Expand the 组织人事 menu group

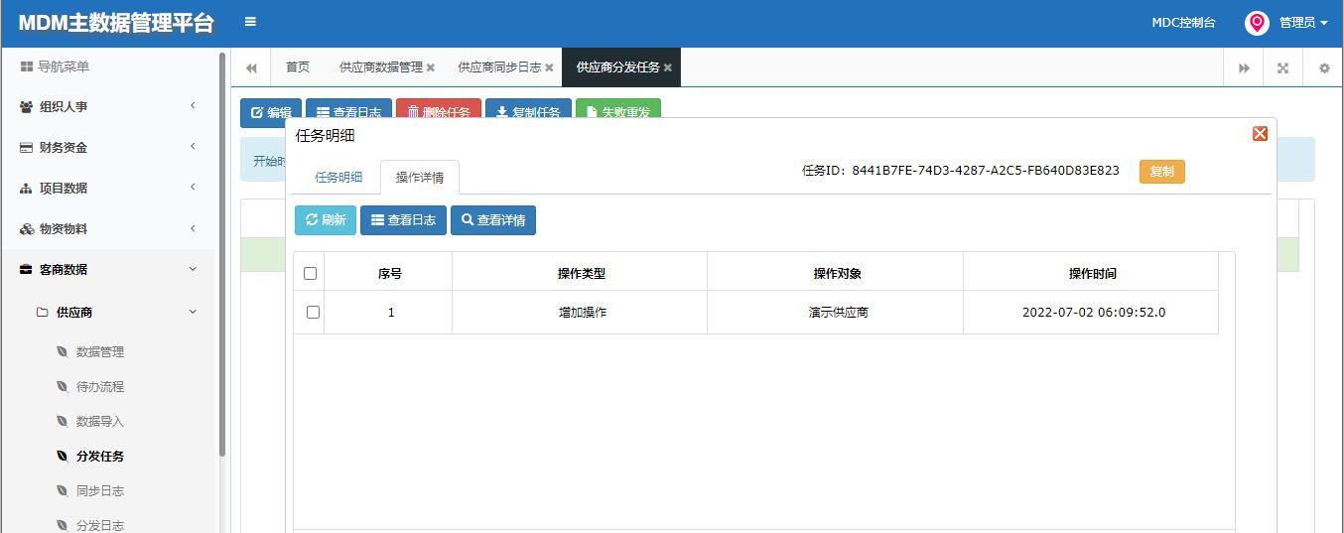pyautogui.click(x=107, y=106)
